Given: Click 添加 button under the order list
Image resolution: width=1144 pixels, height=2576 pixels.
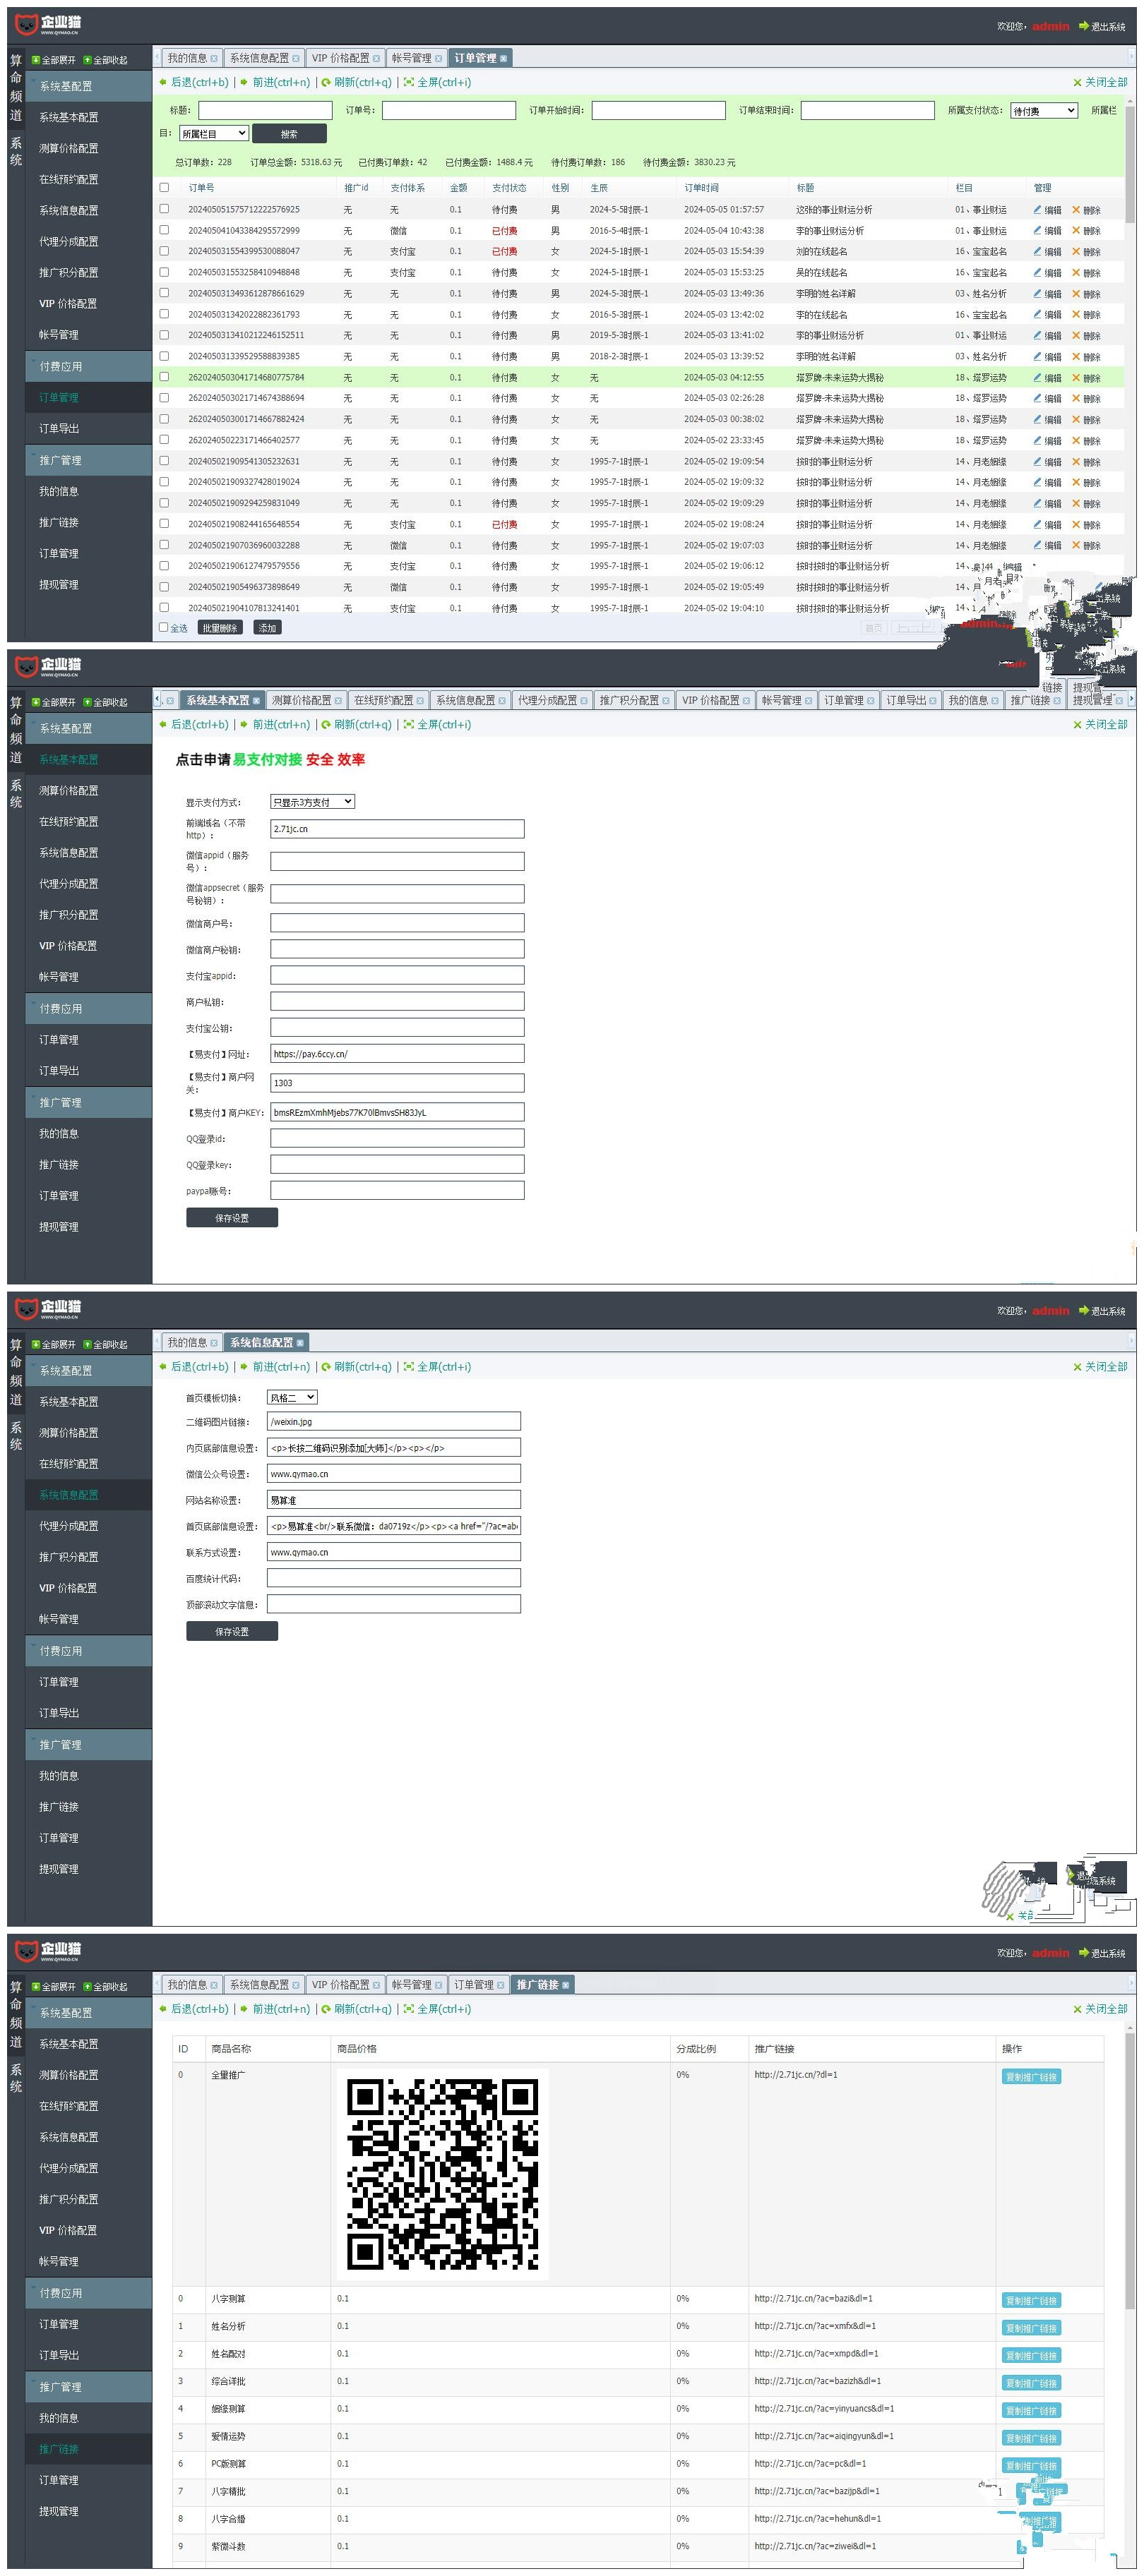Looking at the screenshot, I should (267, 628).
